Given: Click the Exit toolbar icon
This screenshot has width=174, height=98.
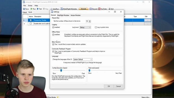Looking at the screenshot, I should [111, 9].
